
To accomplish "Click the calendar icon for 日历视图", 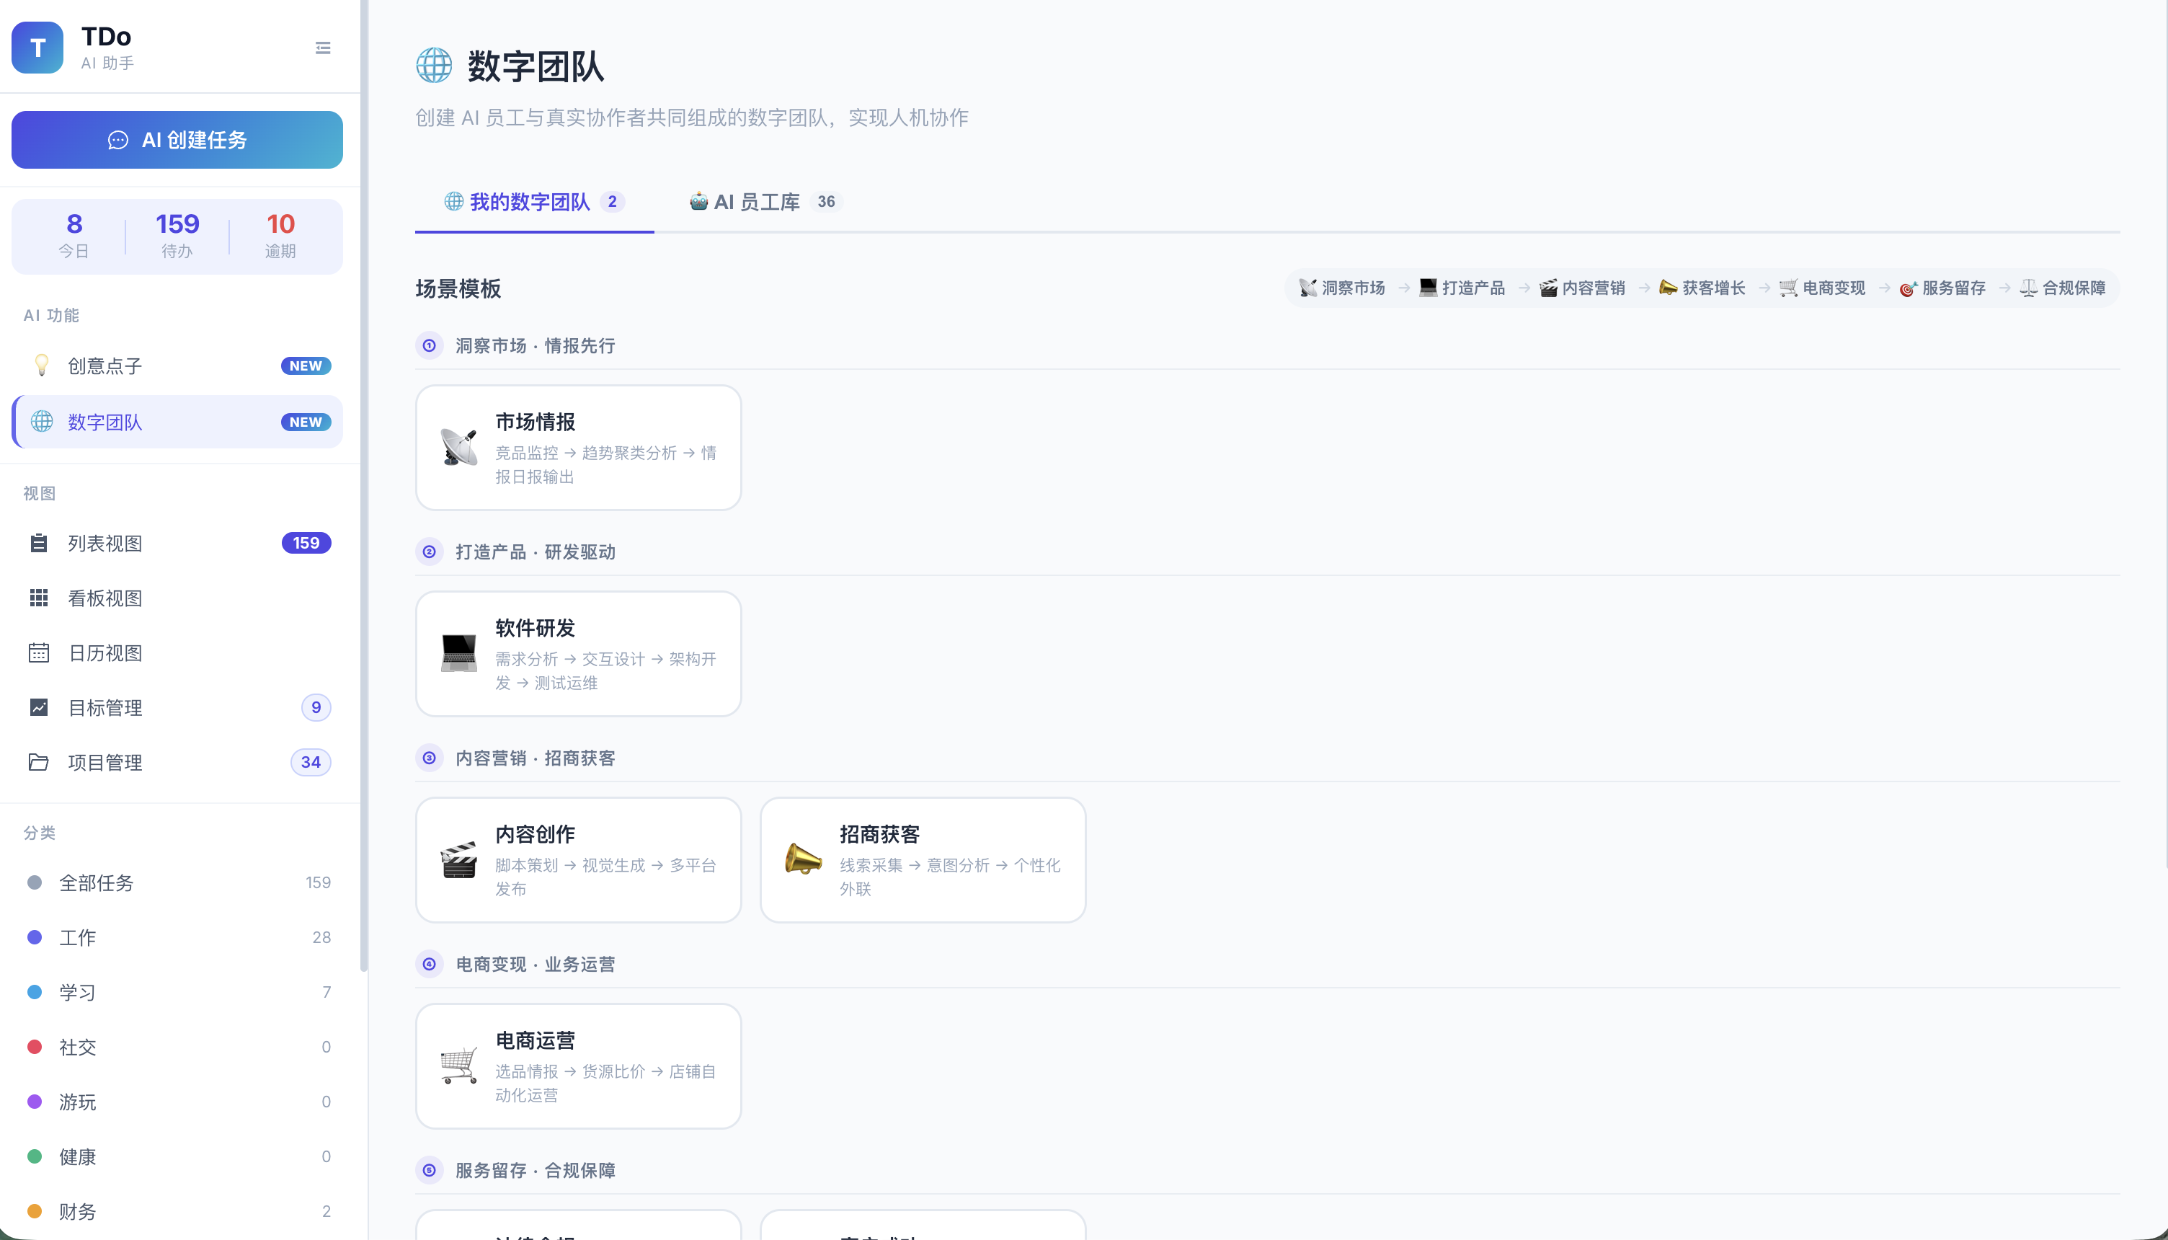I will [39, 652].
